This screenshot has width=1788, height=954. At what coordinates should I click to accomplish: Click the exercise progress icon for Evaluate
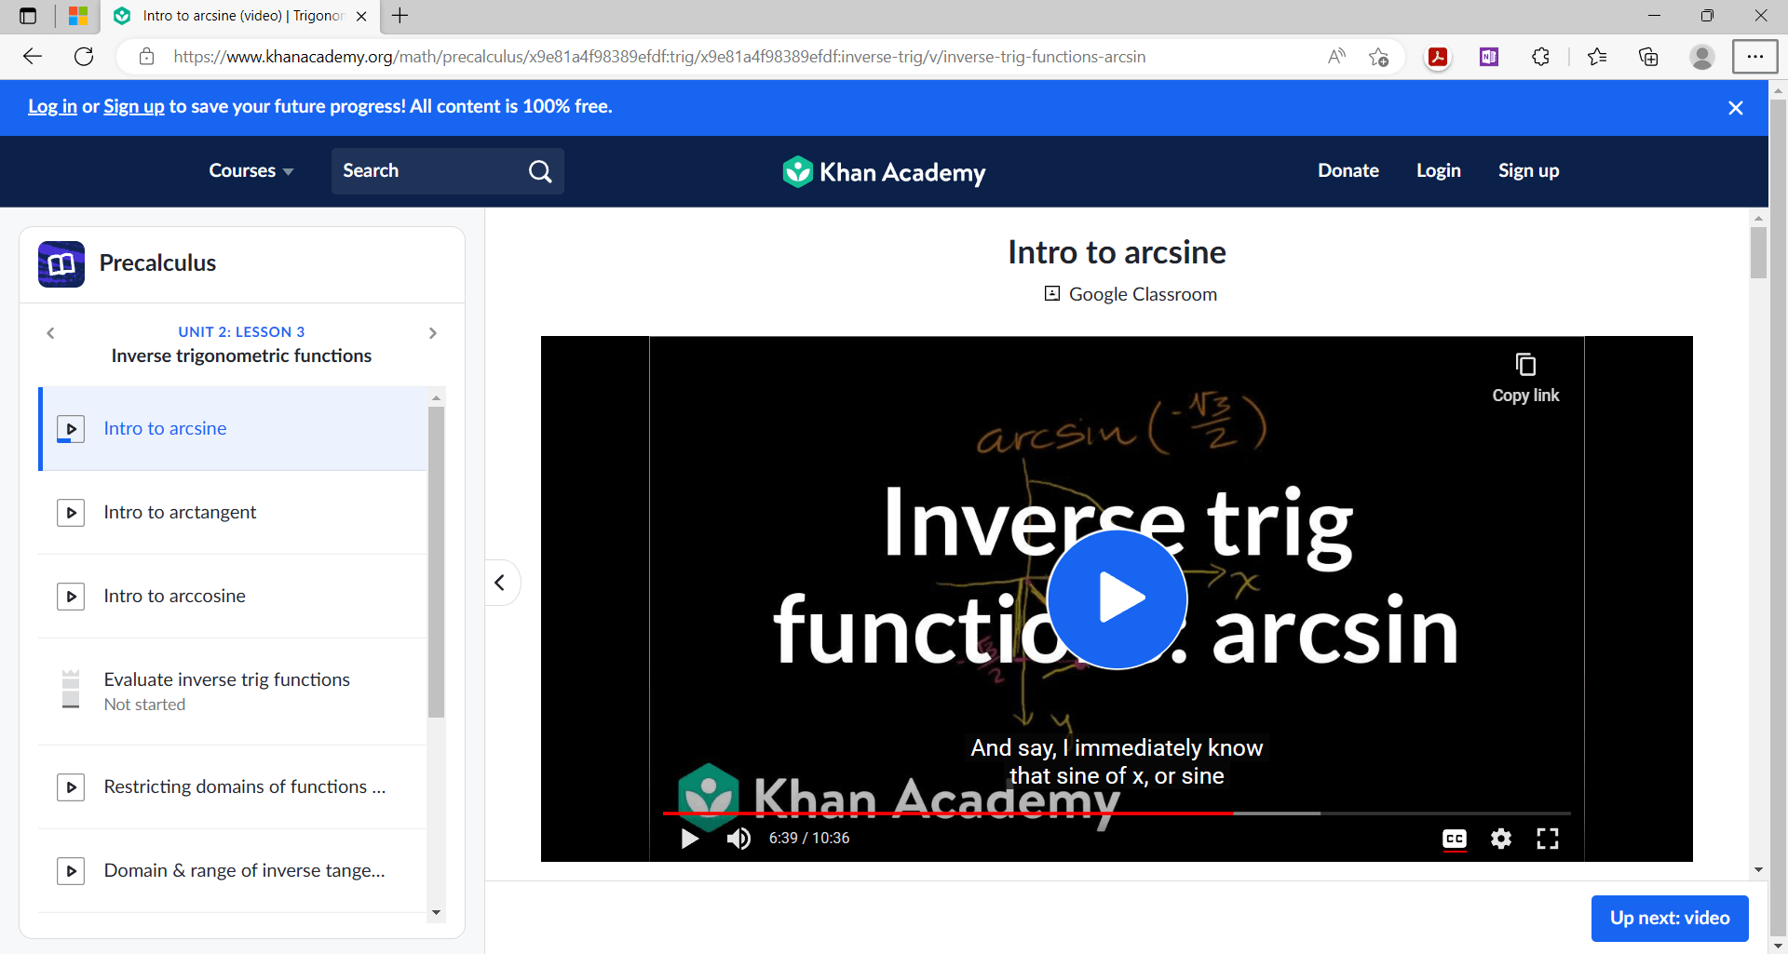click(x=71, y=690)
